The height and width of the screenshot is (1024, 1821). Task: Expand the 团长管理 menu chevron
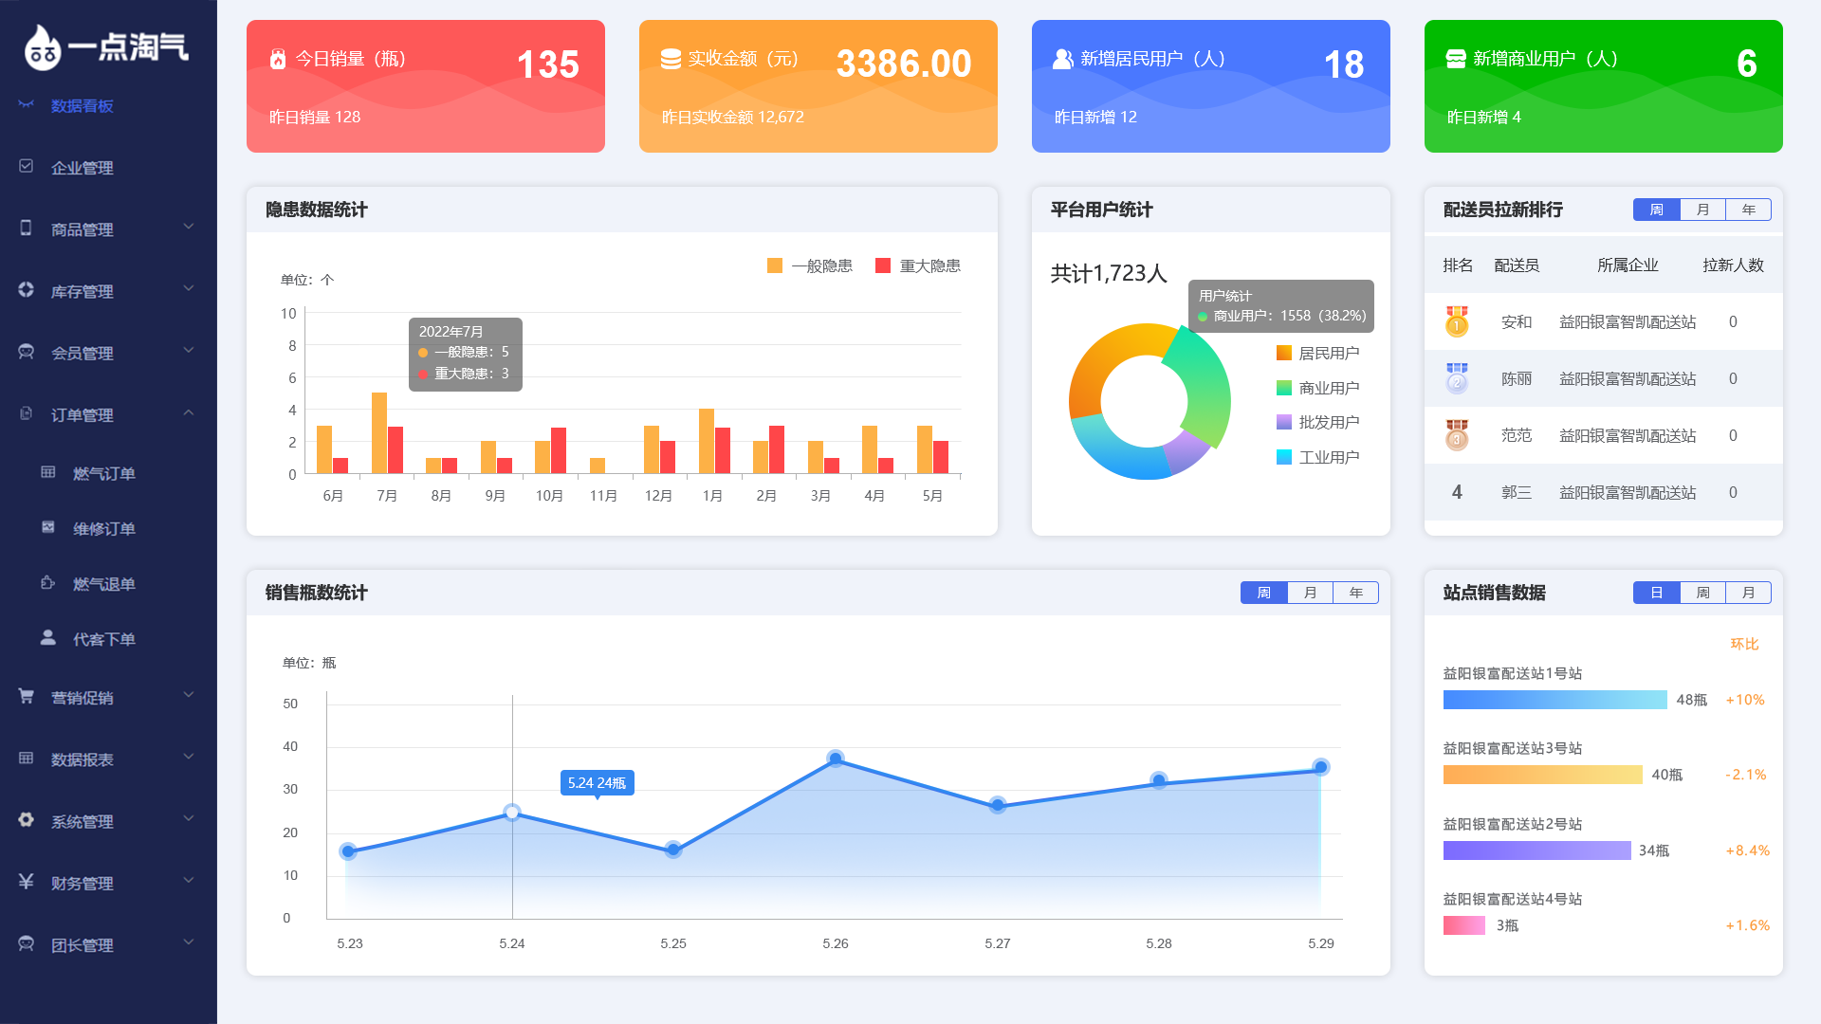189,942
